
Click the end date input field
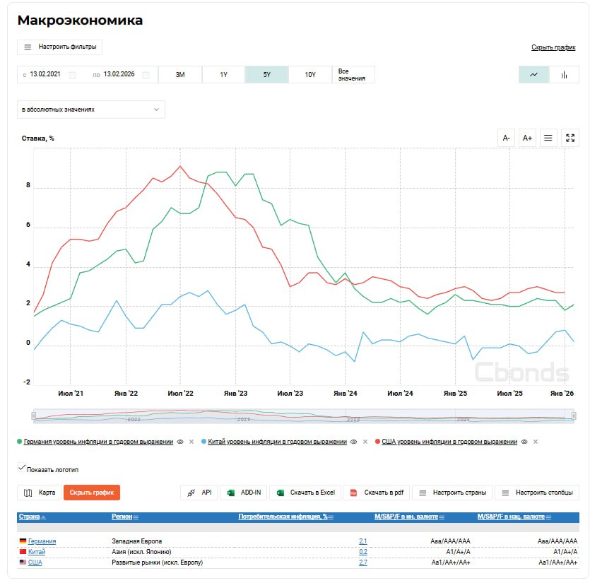pyautogui.click(x=120, y=75)
